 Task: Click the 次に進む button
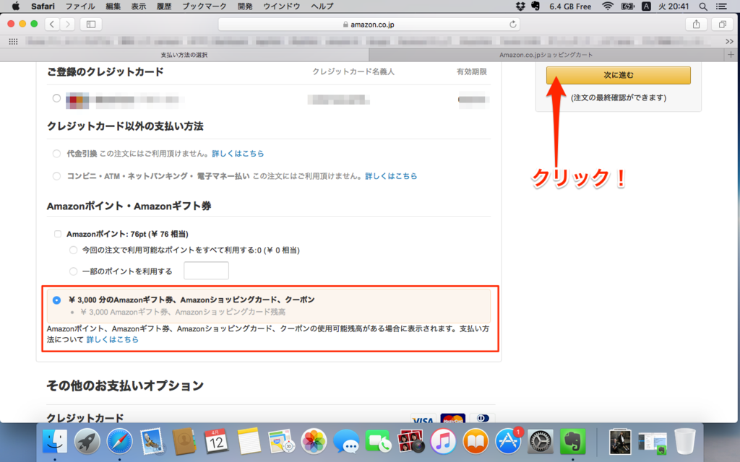tap(619, 75)
